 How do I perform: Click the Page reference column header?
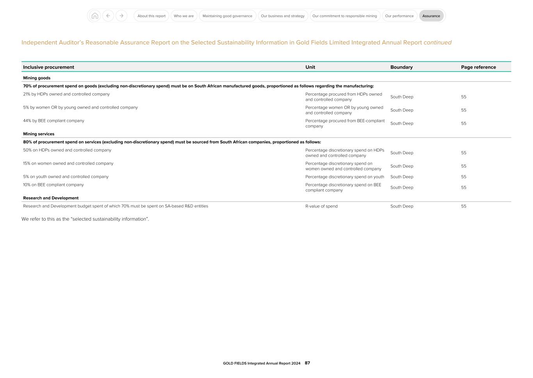pos(478,67)
